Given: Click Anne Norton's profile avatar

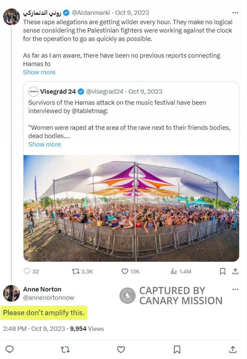Looking at the screenshot, I should pyautogui.click(x=11, y=294).
